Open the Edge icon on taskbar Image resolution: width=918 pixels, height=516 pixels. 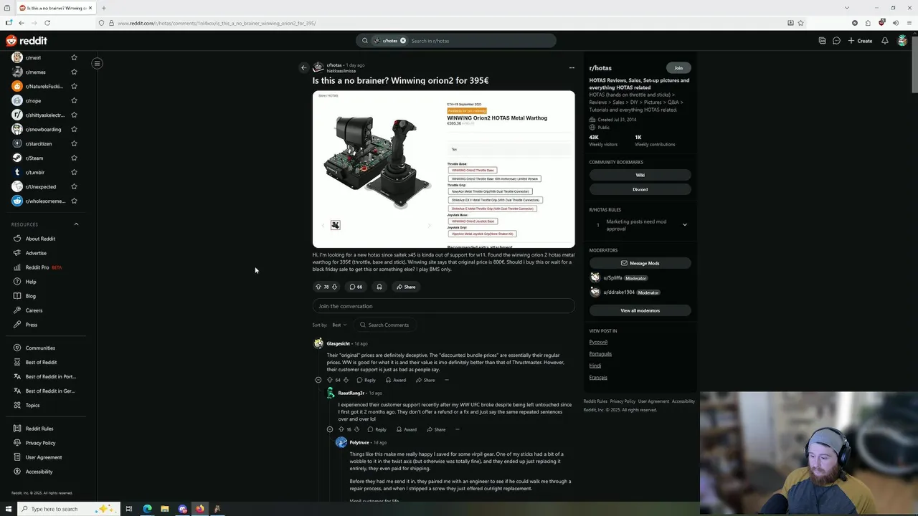click(147, 509)
